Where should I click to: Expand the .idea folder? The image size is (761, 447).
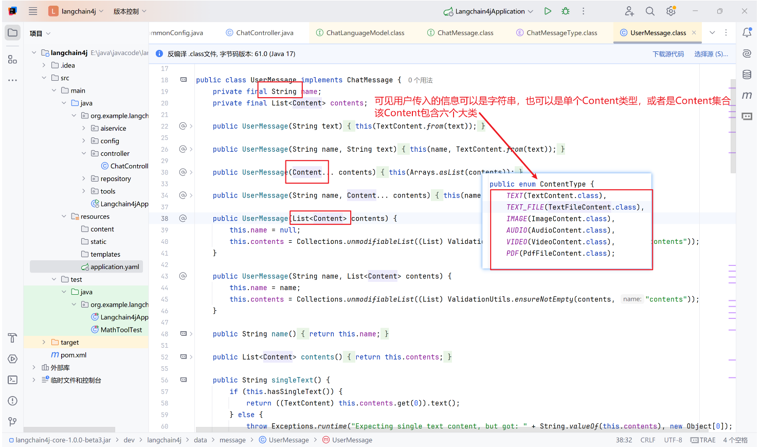pyautogui.click(x=44, y=65)
